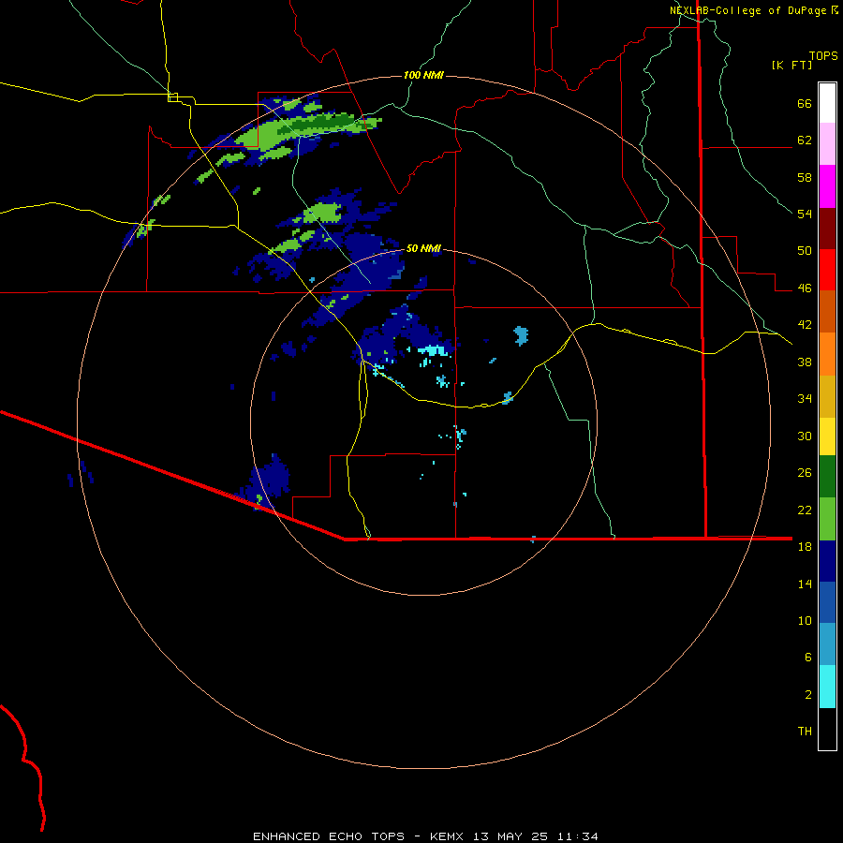Click the 'KEMX' station identifier
Viewport: 843px width, 843px height.
click(x=446, y=836)
